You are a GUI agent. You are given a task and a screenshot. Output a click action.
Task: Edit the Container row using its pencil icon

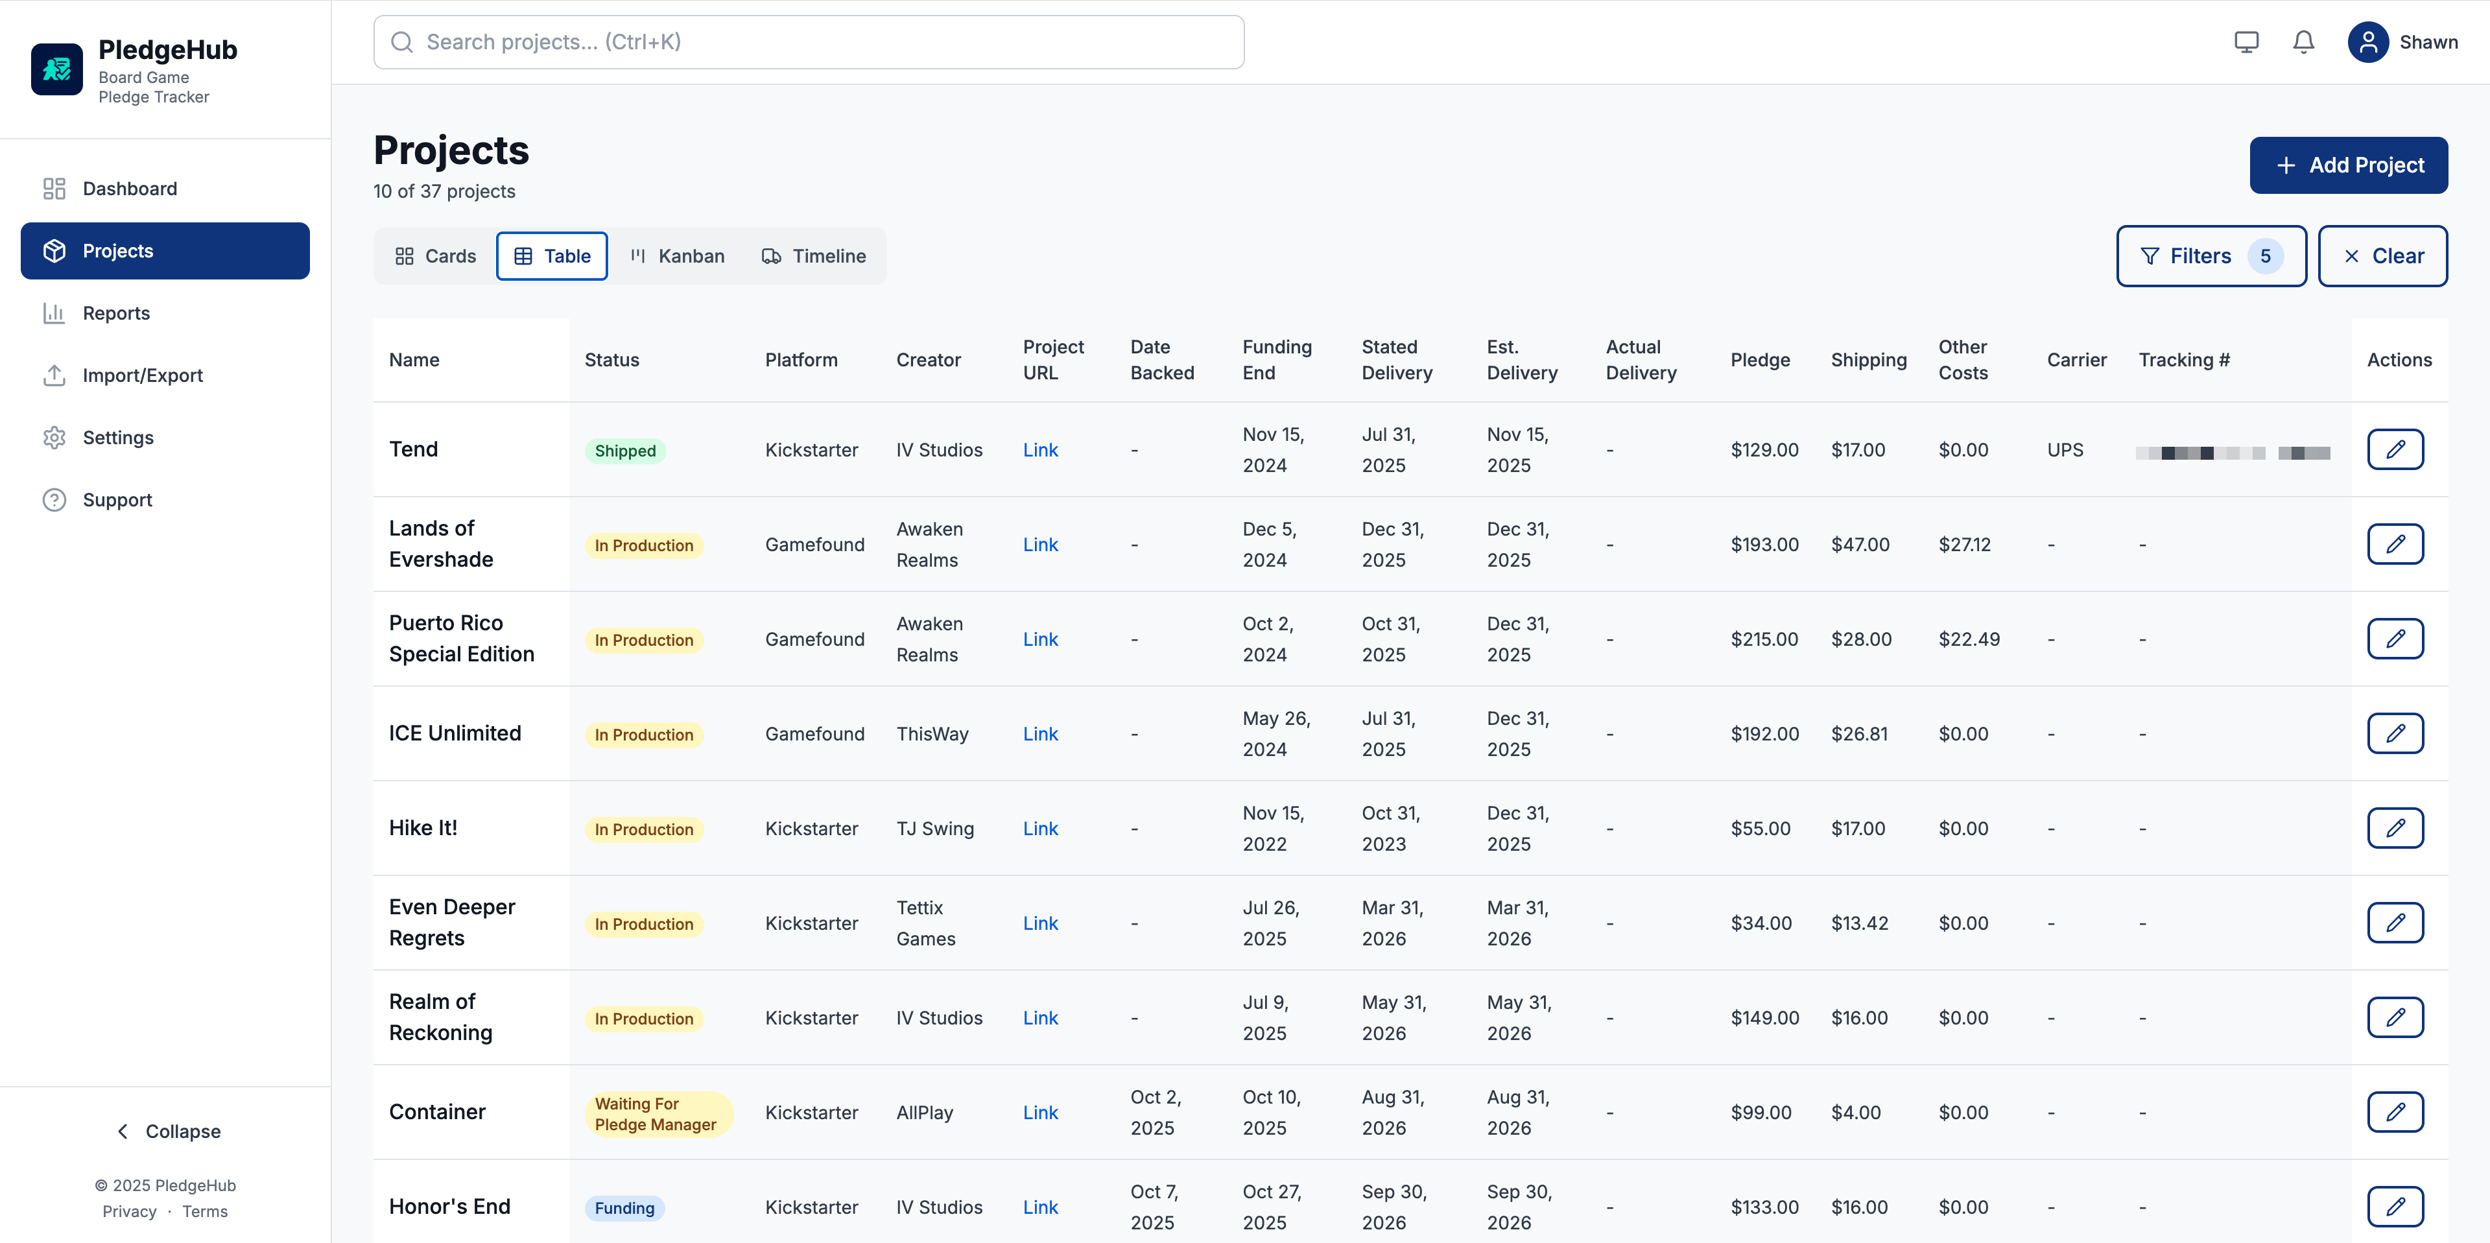tap(2395, 1111)
